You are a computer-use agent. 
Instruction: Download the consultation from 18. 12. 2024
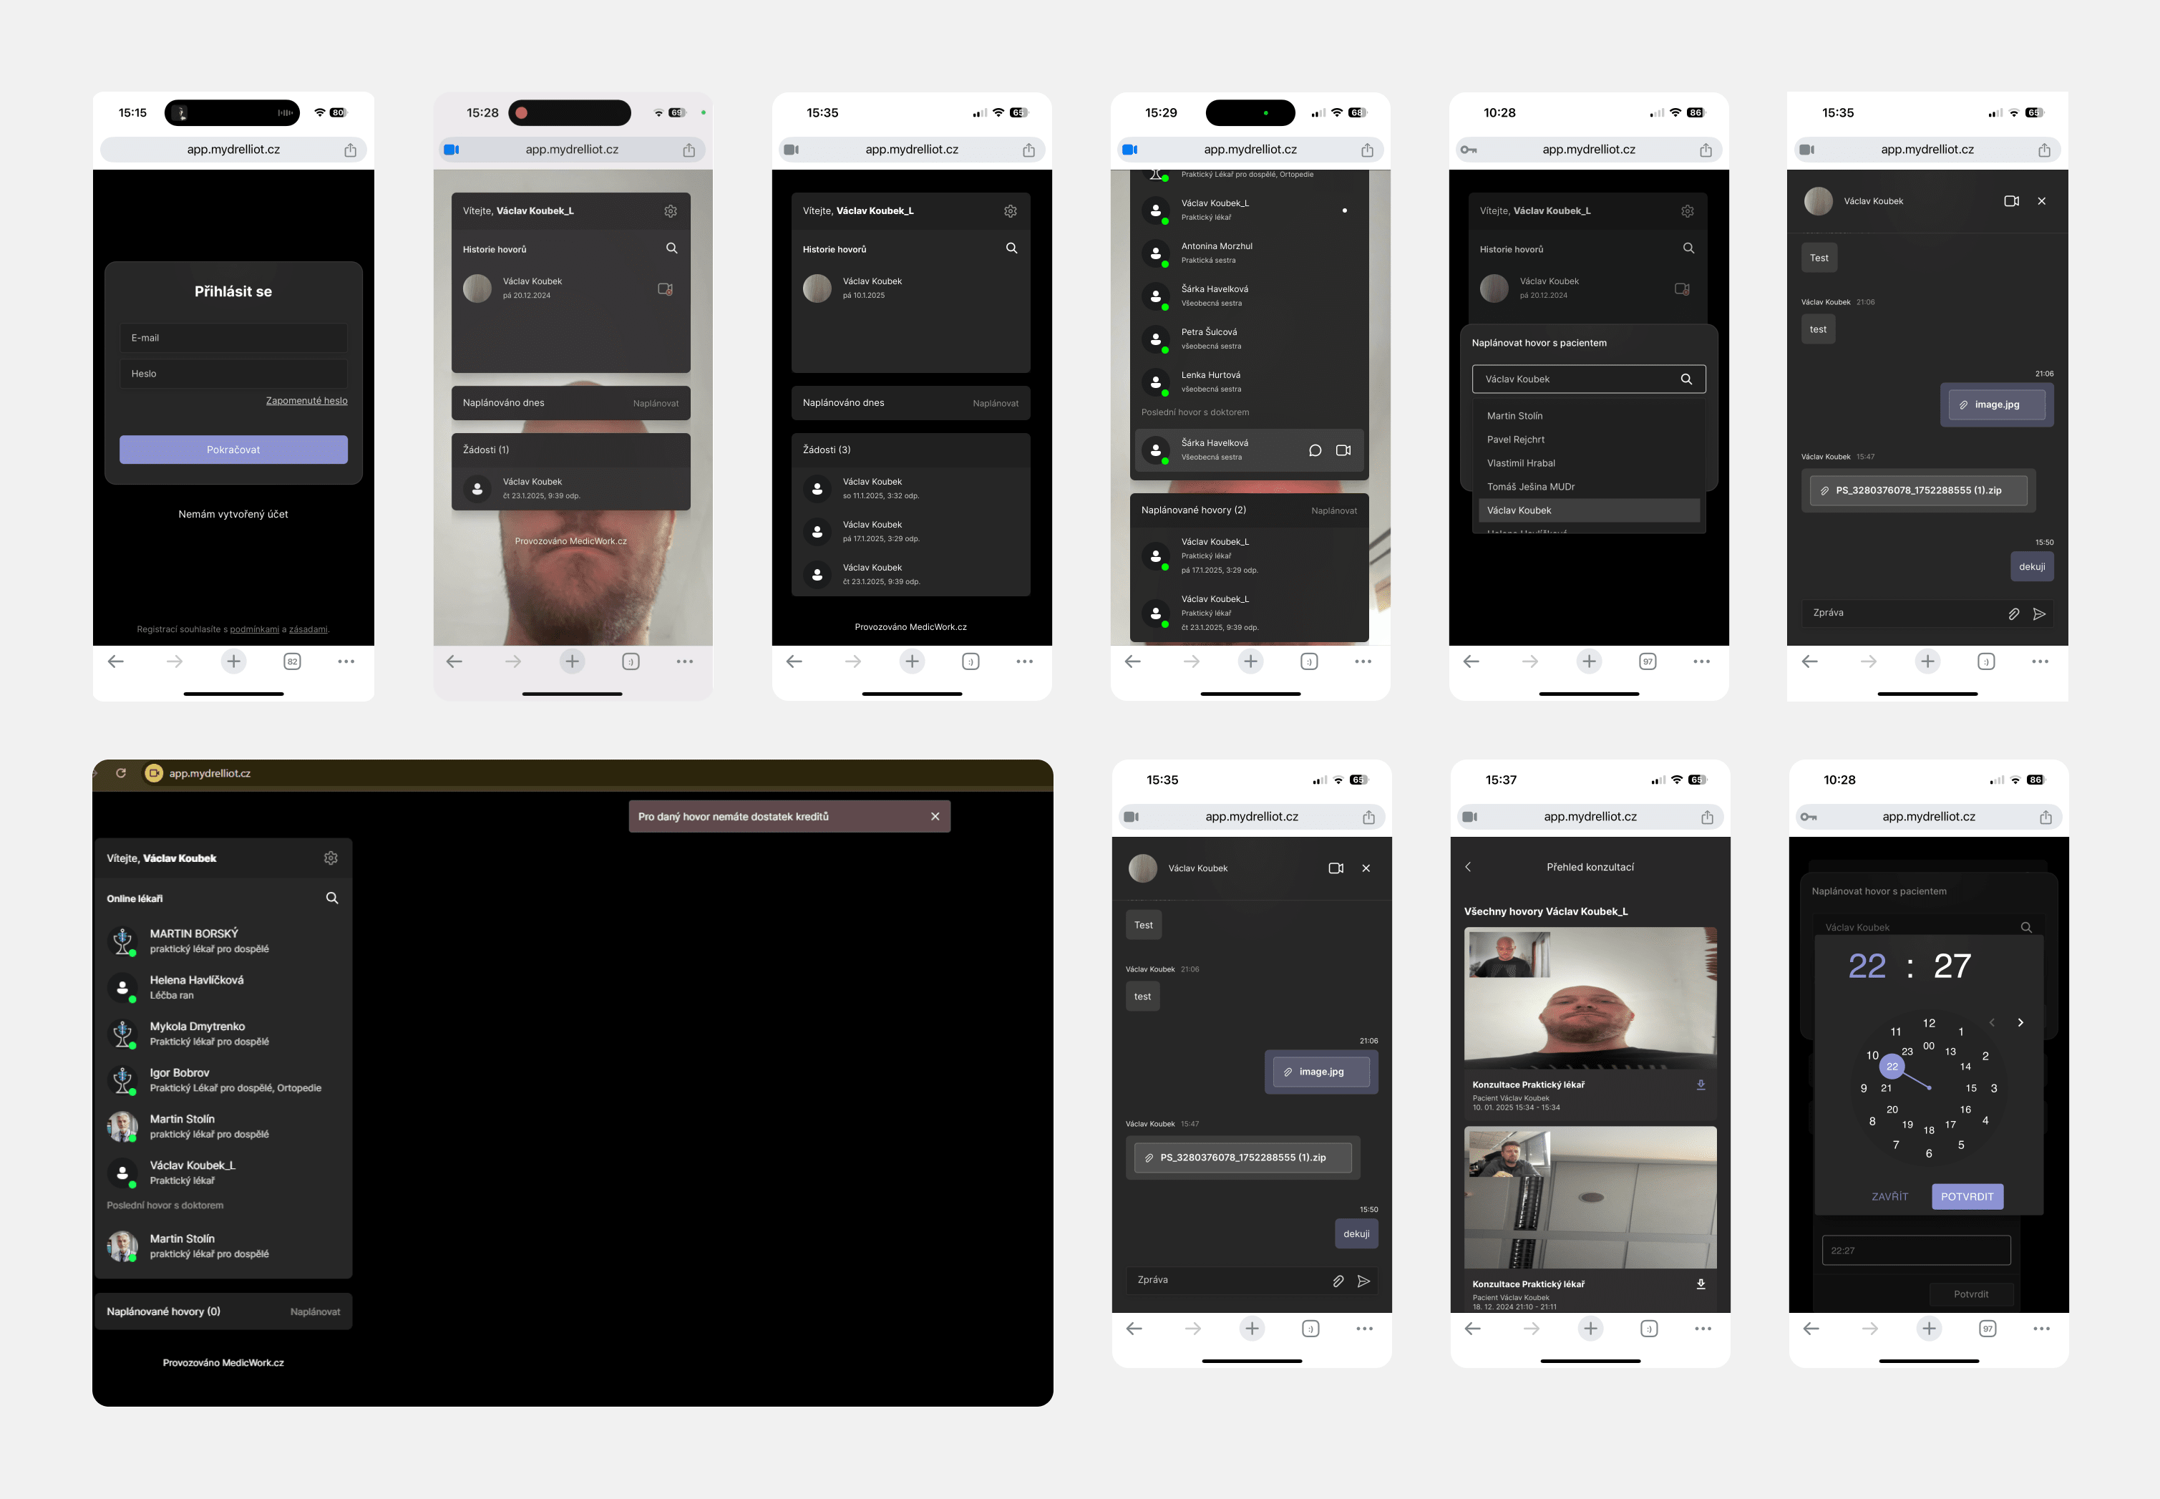(x=1701, y=1284)
